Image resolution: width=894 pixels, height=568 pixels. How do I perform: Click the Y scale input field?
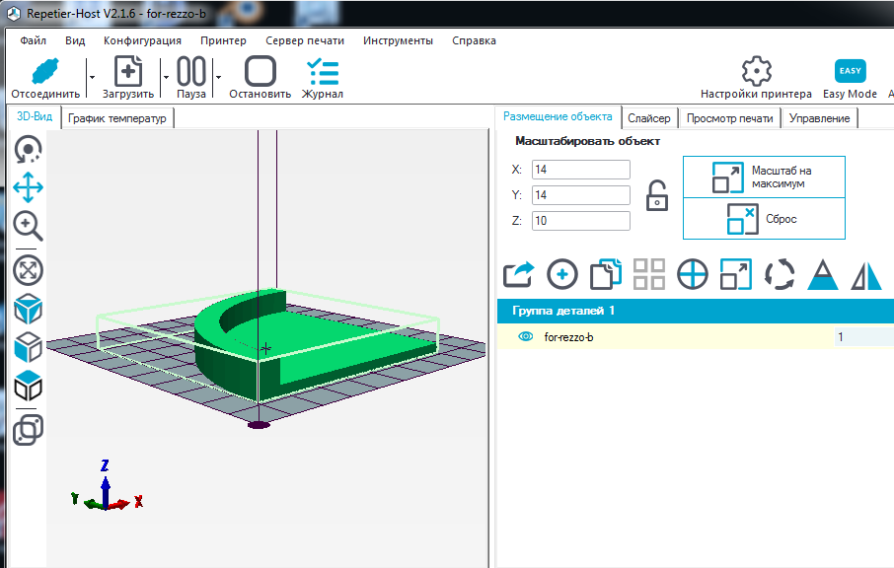coord(581,195)
